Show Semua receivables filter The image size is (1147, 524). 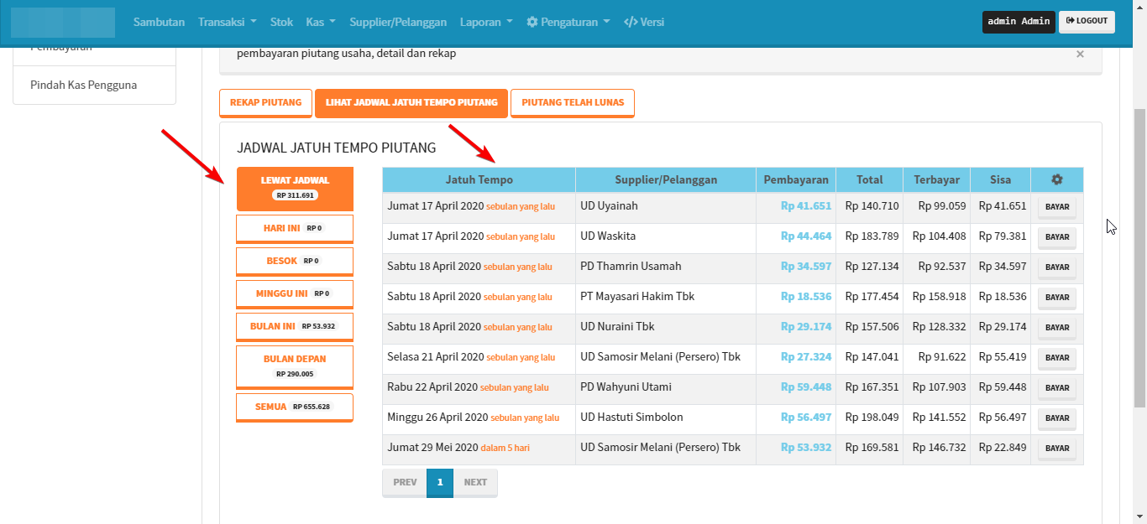(x=295, y=407)
